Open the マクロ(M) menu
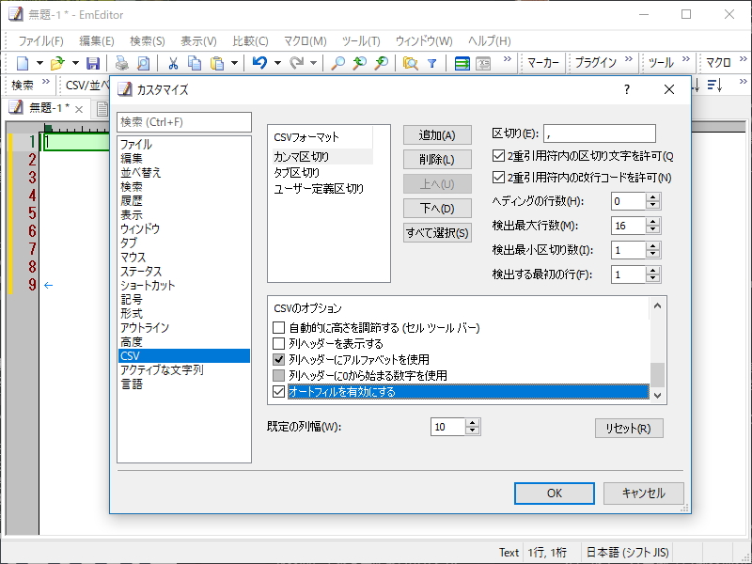 (305, 41)
